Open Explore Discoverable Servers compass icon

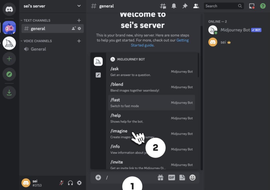[x=9, y=74]
